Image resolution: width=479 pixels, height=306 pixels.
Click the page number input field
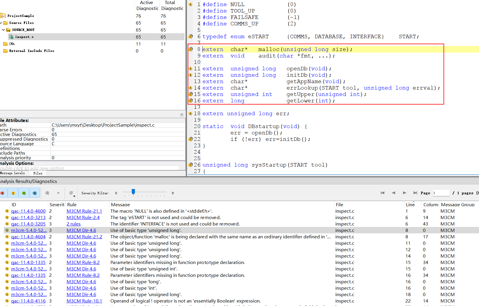point(441,193)
